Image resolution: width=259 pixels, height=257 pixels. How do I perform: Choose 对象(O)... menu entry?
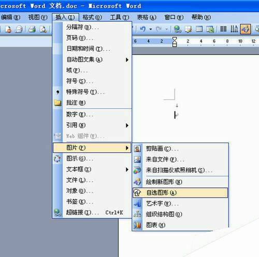pyautogui.click(x=92, y=191)
